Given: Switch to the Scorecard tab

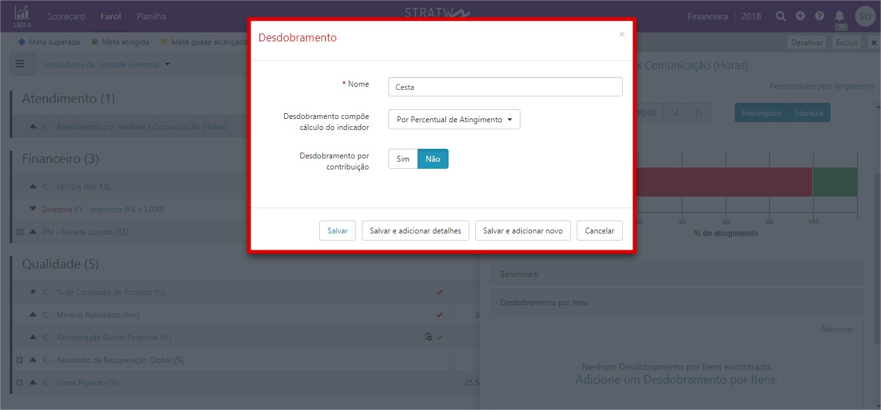Looking at the screenshot, I should (67, 16).
